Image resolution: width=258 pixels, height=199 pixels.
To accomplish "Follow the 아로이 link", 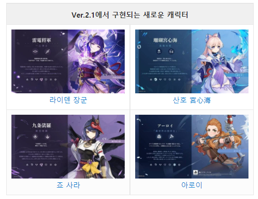I will (x=192, y=185).
